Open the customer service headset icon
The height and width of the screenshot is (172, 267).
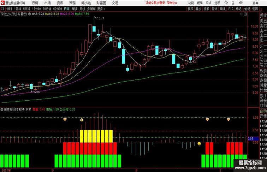[226, 3]
